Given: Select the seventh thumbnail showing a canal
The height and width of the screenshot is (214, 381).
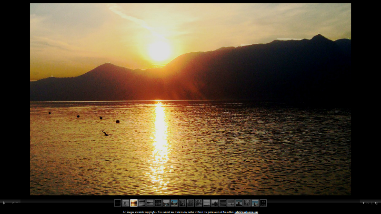Looking at the screenshot, I should 166,203.
